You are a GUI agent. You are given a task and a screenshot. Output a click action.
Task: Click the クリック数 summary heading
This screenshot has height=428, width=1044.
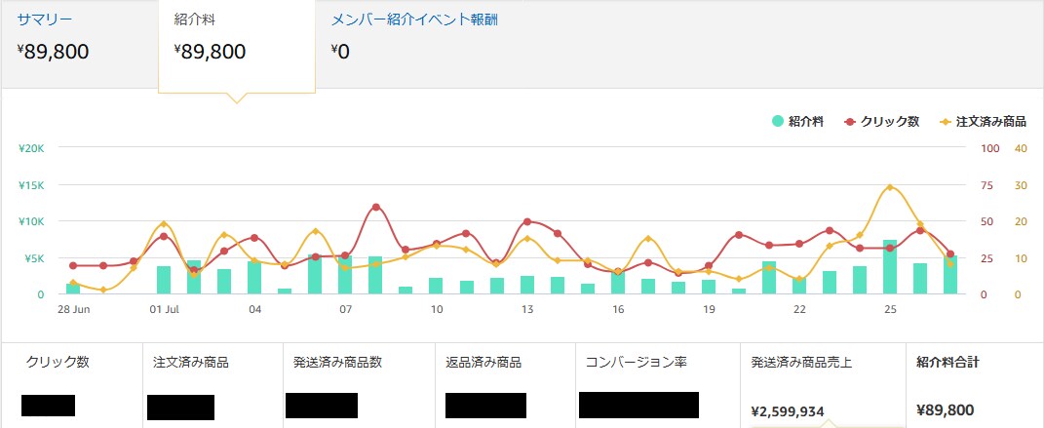pyautogui.click(x=58, y=363)
